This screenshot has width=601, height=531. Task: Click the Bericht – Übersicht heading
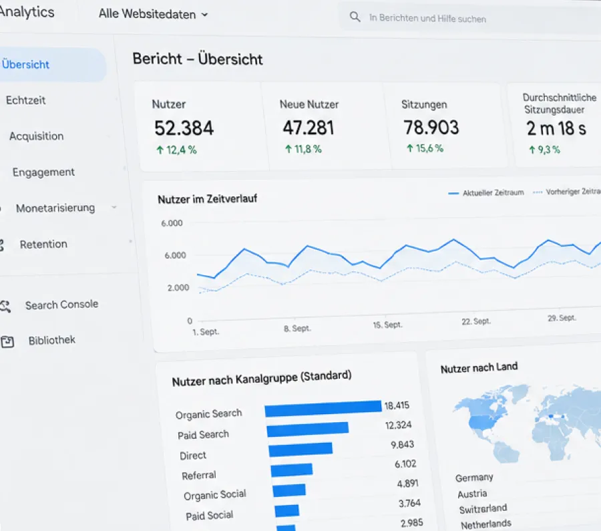coord(198,59)
